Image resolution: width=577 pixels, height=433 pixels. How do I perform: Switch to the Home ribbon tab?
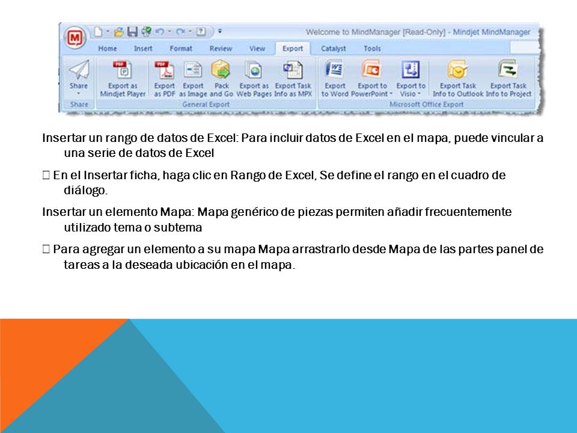coord(108,49)
